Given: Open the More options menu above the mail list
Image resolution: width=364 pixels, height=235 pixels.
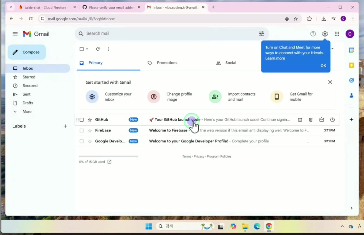Looking at the screenshot, I should coord(109,49).
